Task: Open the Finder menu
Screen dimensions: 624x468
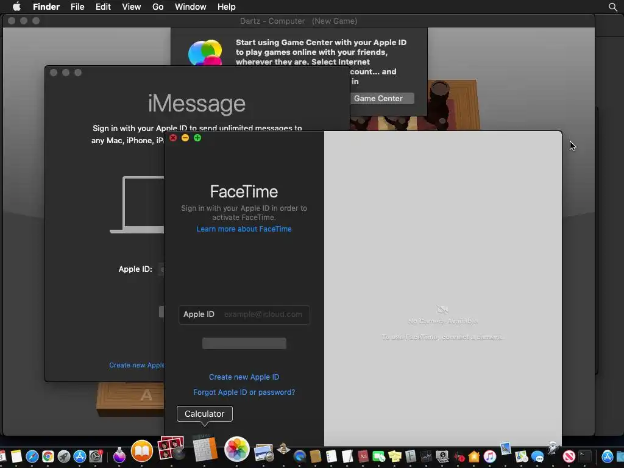Action: pos(46,7)
